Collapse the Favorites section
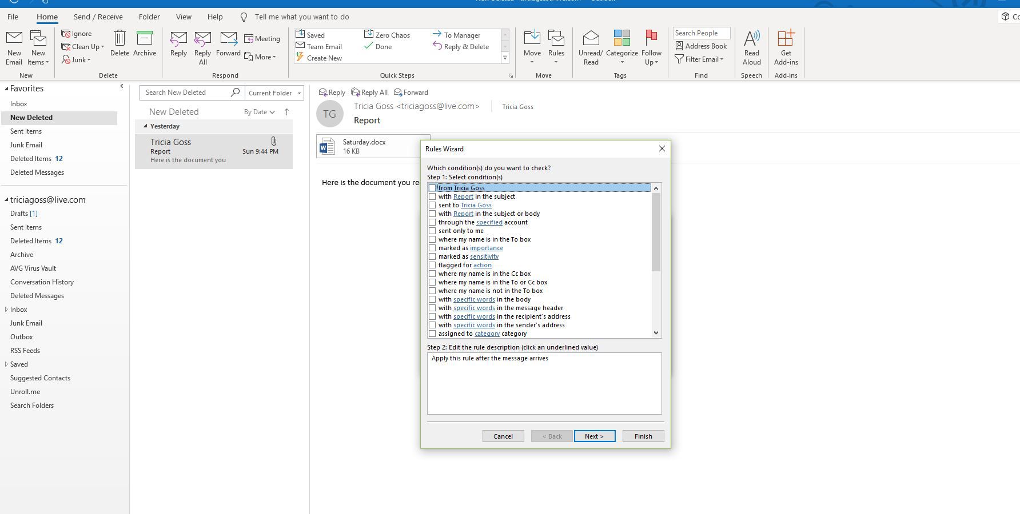The image size is (1020, 514). [6, 89]
